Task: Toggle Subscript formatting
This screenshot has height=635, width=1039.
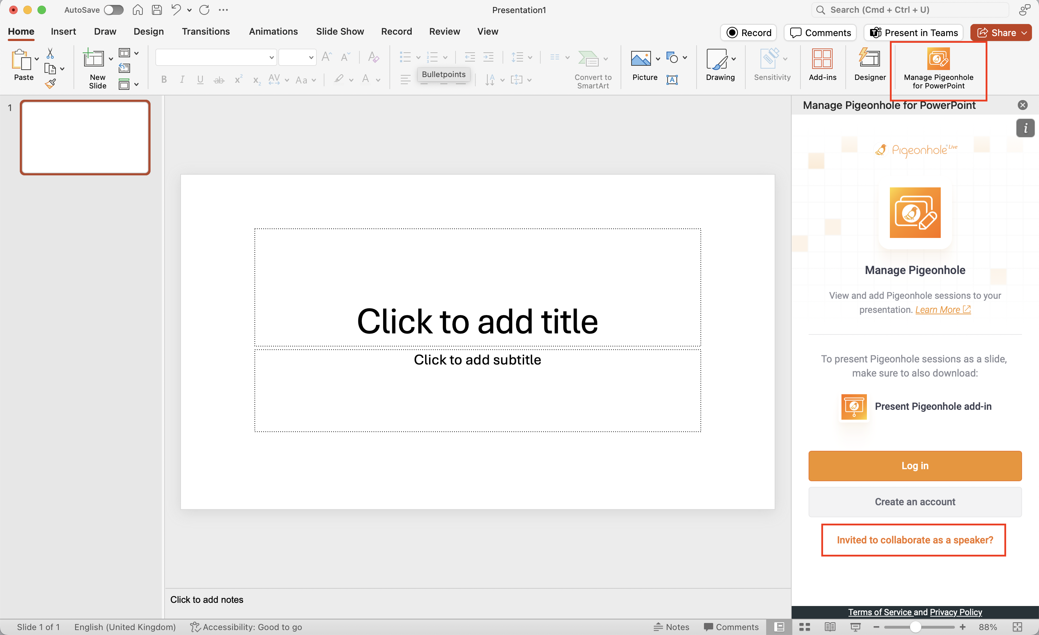Action: [256, 80]
